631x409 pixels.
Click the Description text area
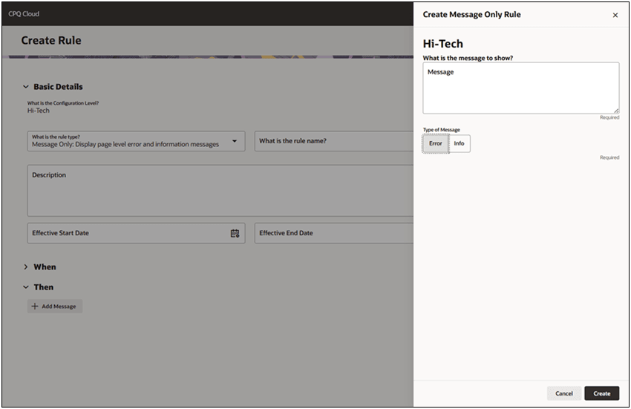click(x=220, y=191)
